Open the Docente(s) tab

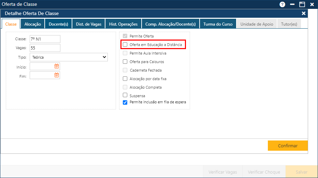[x=58, y=24]
